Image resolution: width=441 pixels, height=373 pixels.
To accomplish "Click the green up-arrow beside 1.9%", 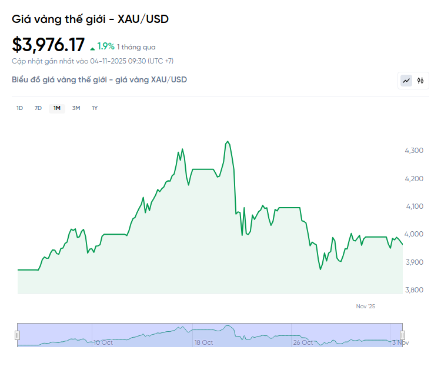I will [x=92, y=48].
